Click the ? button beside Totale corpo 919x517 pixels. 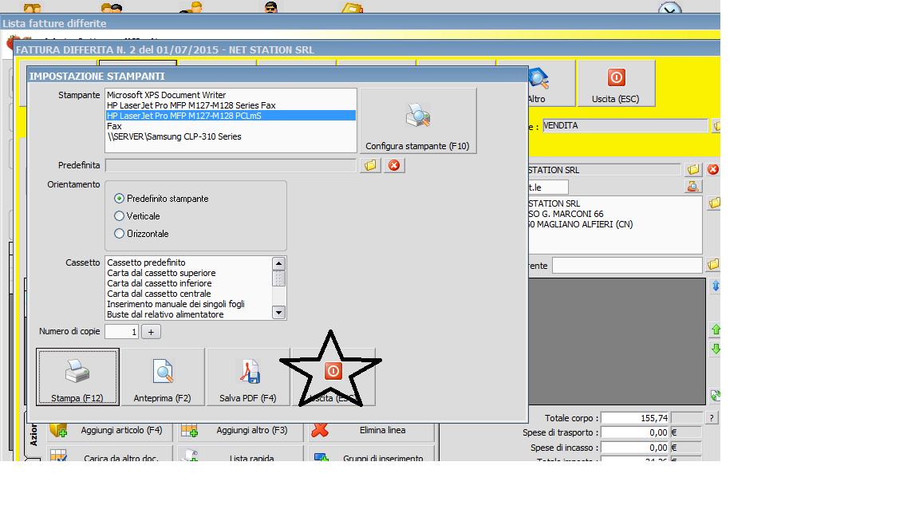[x=712, y=418]
